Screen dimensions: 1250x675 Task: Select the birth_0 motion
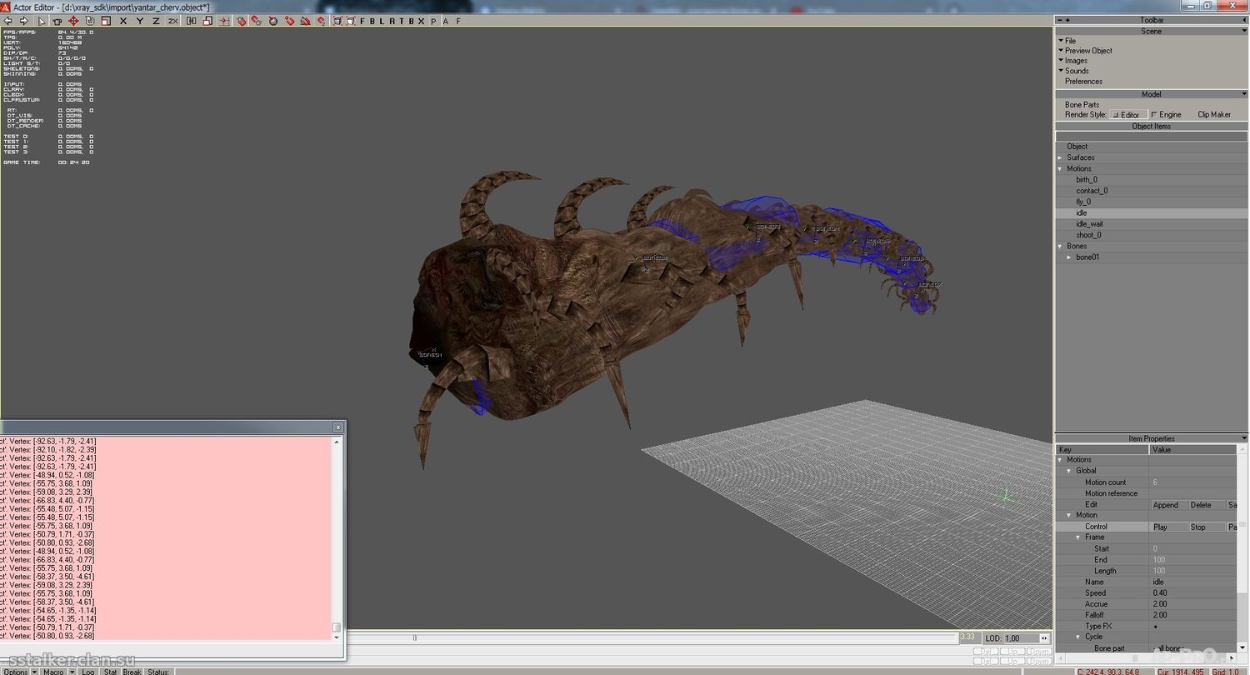pos(1086,179)
